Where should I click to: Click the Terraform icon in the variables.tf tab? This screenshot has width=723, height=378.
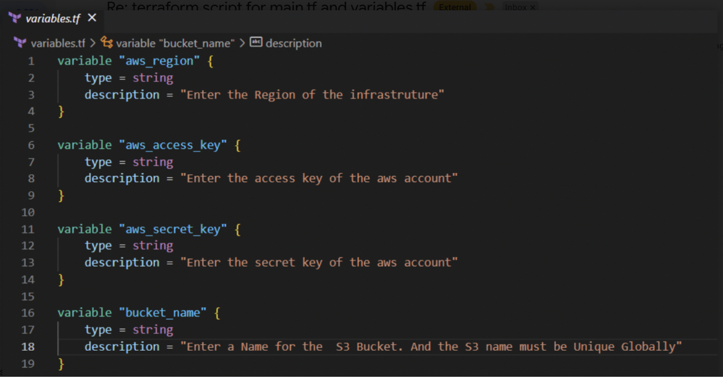[x=15, y=18]
